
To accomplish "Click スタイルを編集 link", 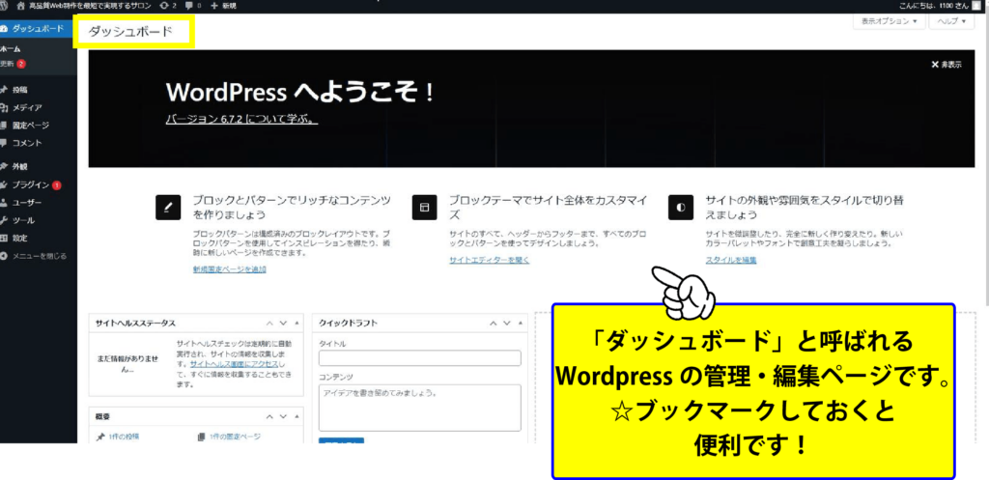I will tap(731, 260).
